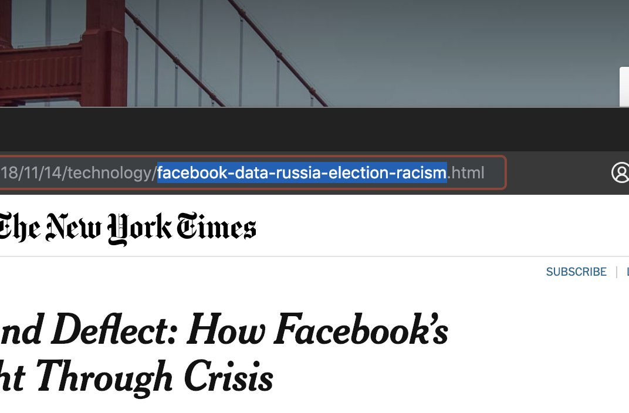The width and height of the screenshot is (629, 413).
Task: Click the red bridge tower on the wallpaper
Action: pos(104,52)
